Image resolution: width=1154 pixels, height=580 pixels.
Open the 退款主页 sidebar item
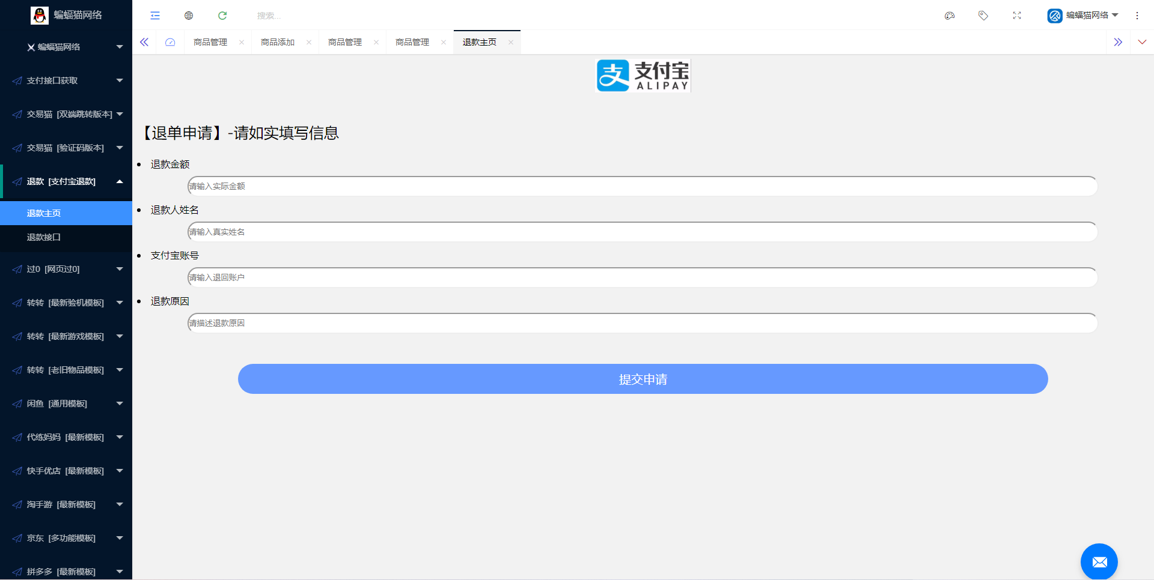[66, 213]
